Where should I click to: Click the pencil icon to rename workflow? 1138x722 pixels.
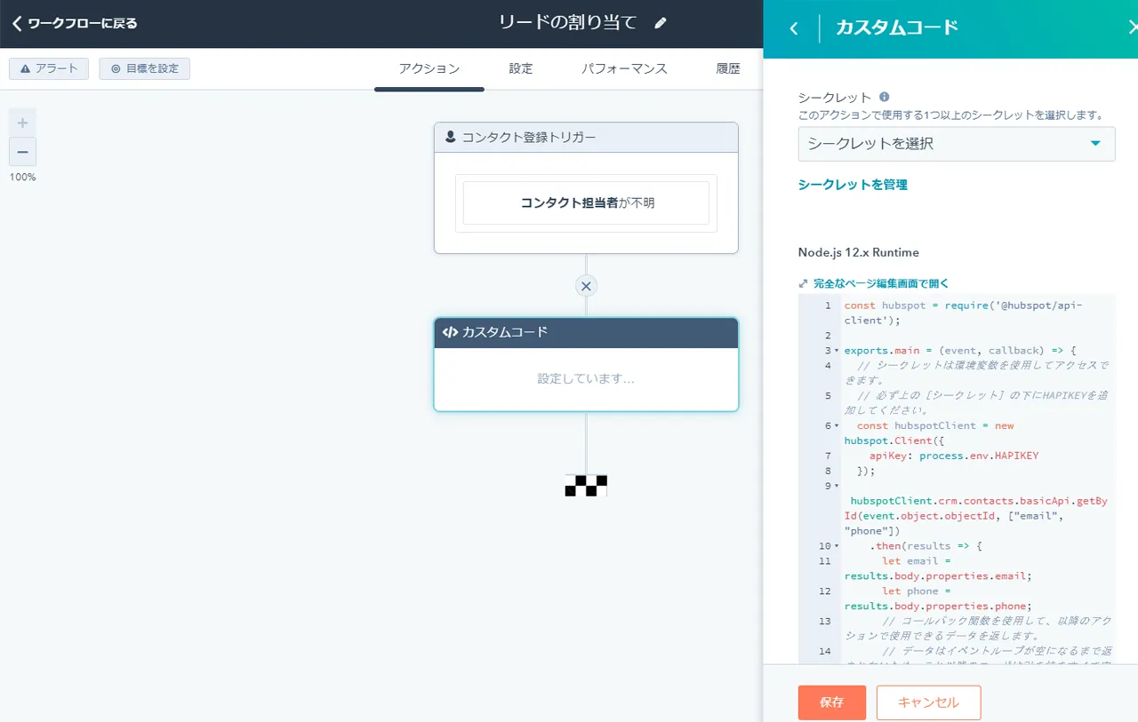(660, 23)
